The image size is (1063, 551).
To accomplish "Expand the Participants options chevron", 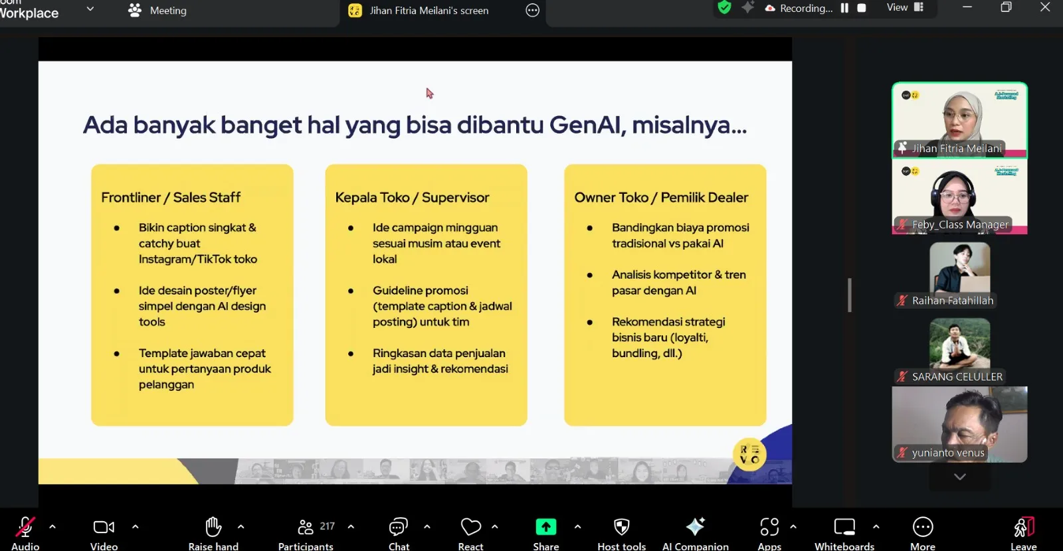I will (x=351, y=526).
